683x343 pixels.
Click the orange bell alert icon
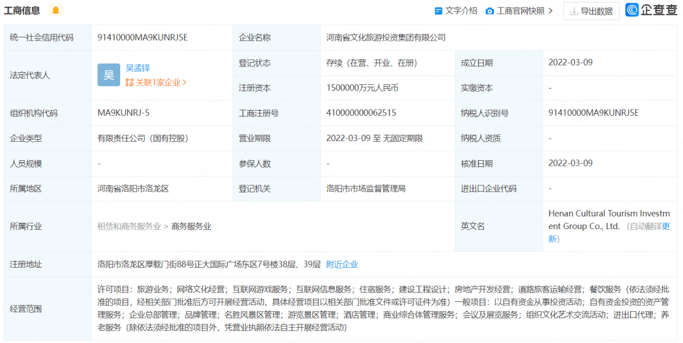click(x=56, y=11)
